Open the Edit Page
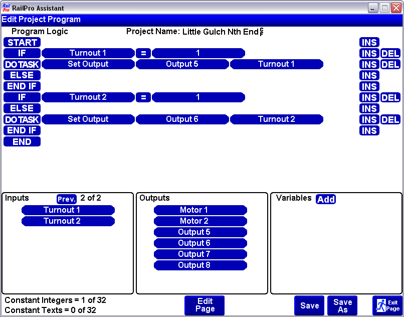The width and height of the screenshot is (404, 317). click(x=204, y=305)
